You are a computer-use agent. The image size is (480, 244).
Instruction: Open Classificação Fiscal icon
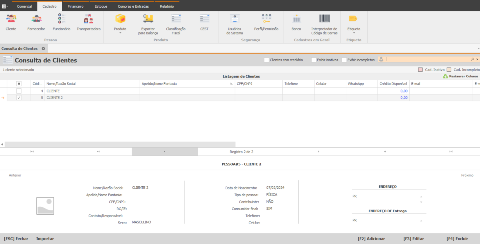click(x=176, y=19)
